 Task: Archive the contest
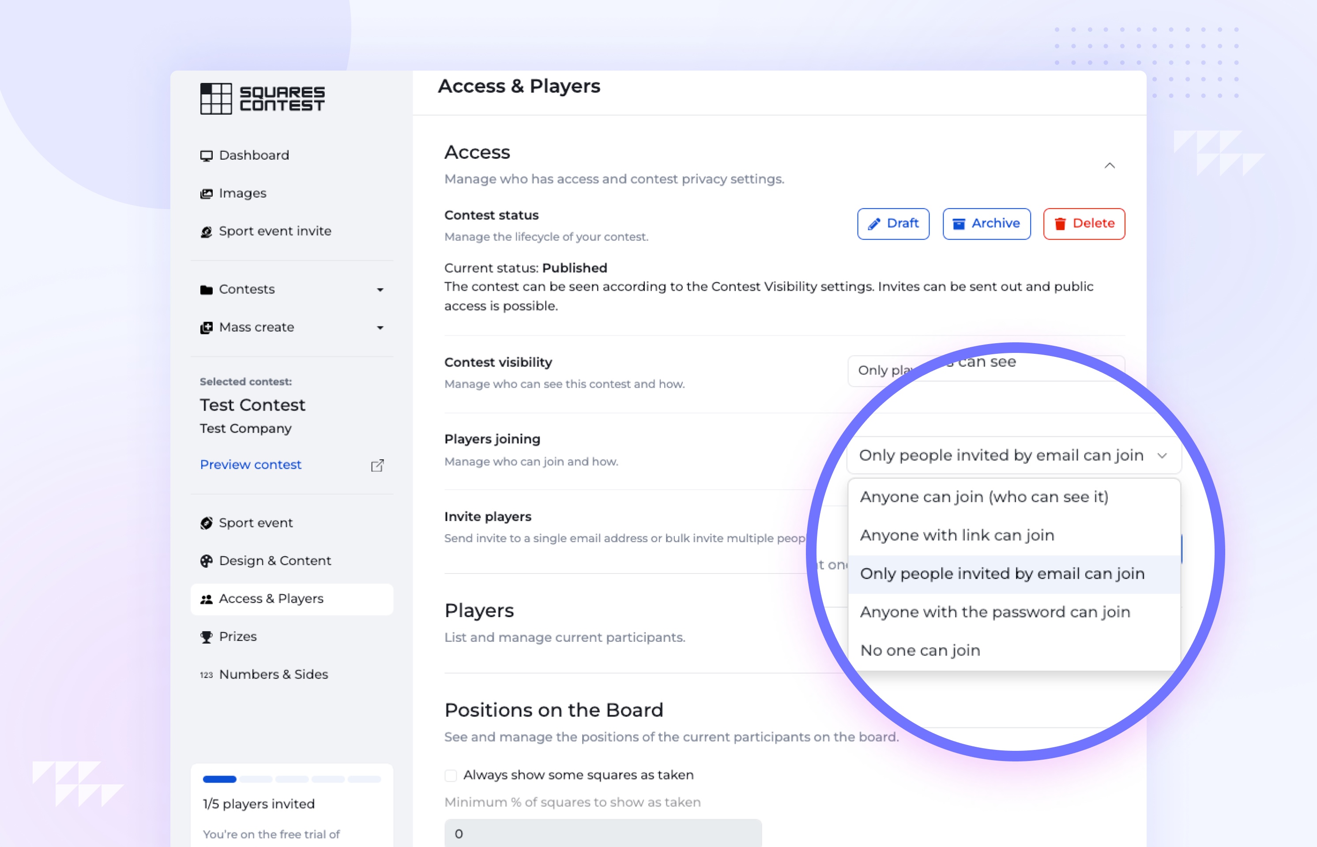(986, 224)
